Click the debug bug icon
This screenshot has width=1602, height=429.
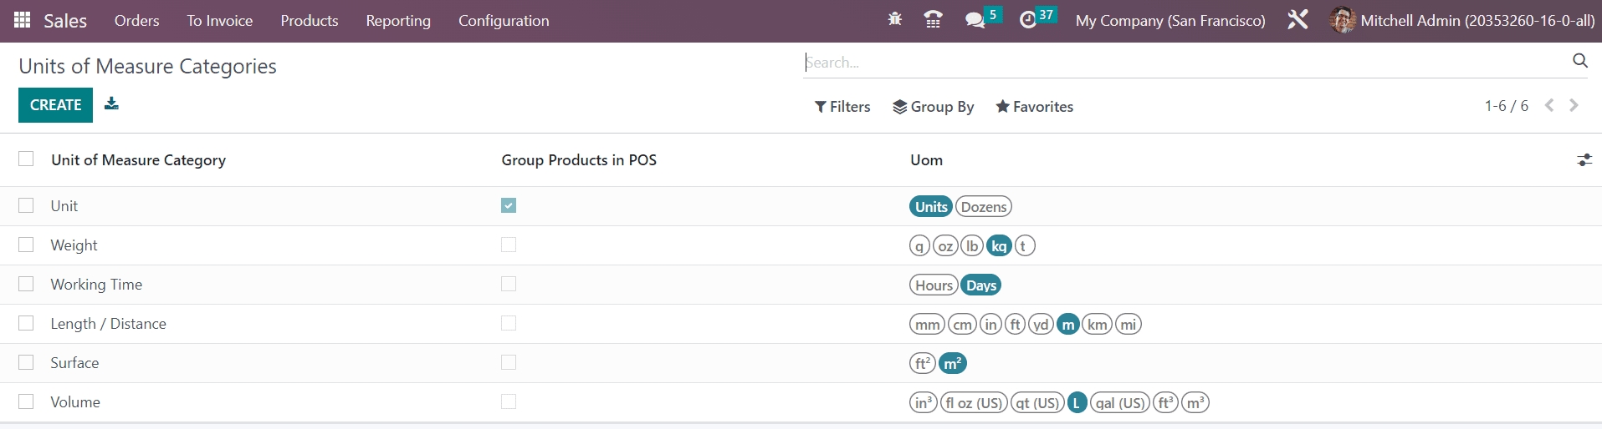click(894, 19)
